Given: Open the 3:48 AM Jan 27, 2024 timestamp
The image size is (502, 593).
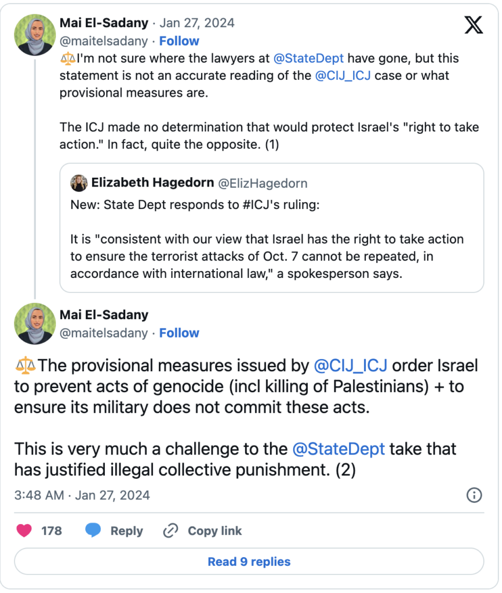Looking at the screenshot, I should pyautogui.click(x=82, y=495).
